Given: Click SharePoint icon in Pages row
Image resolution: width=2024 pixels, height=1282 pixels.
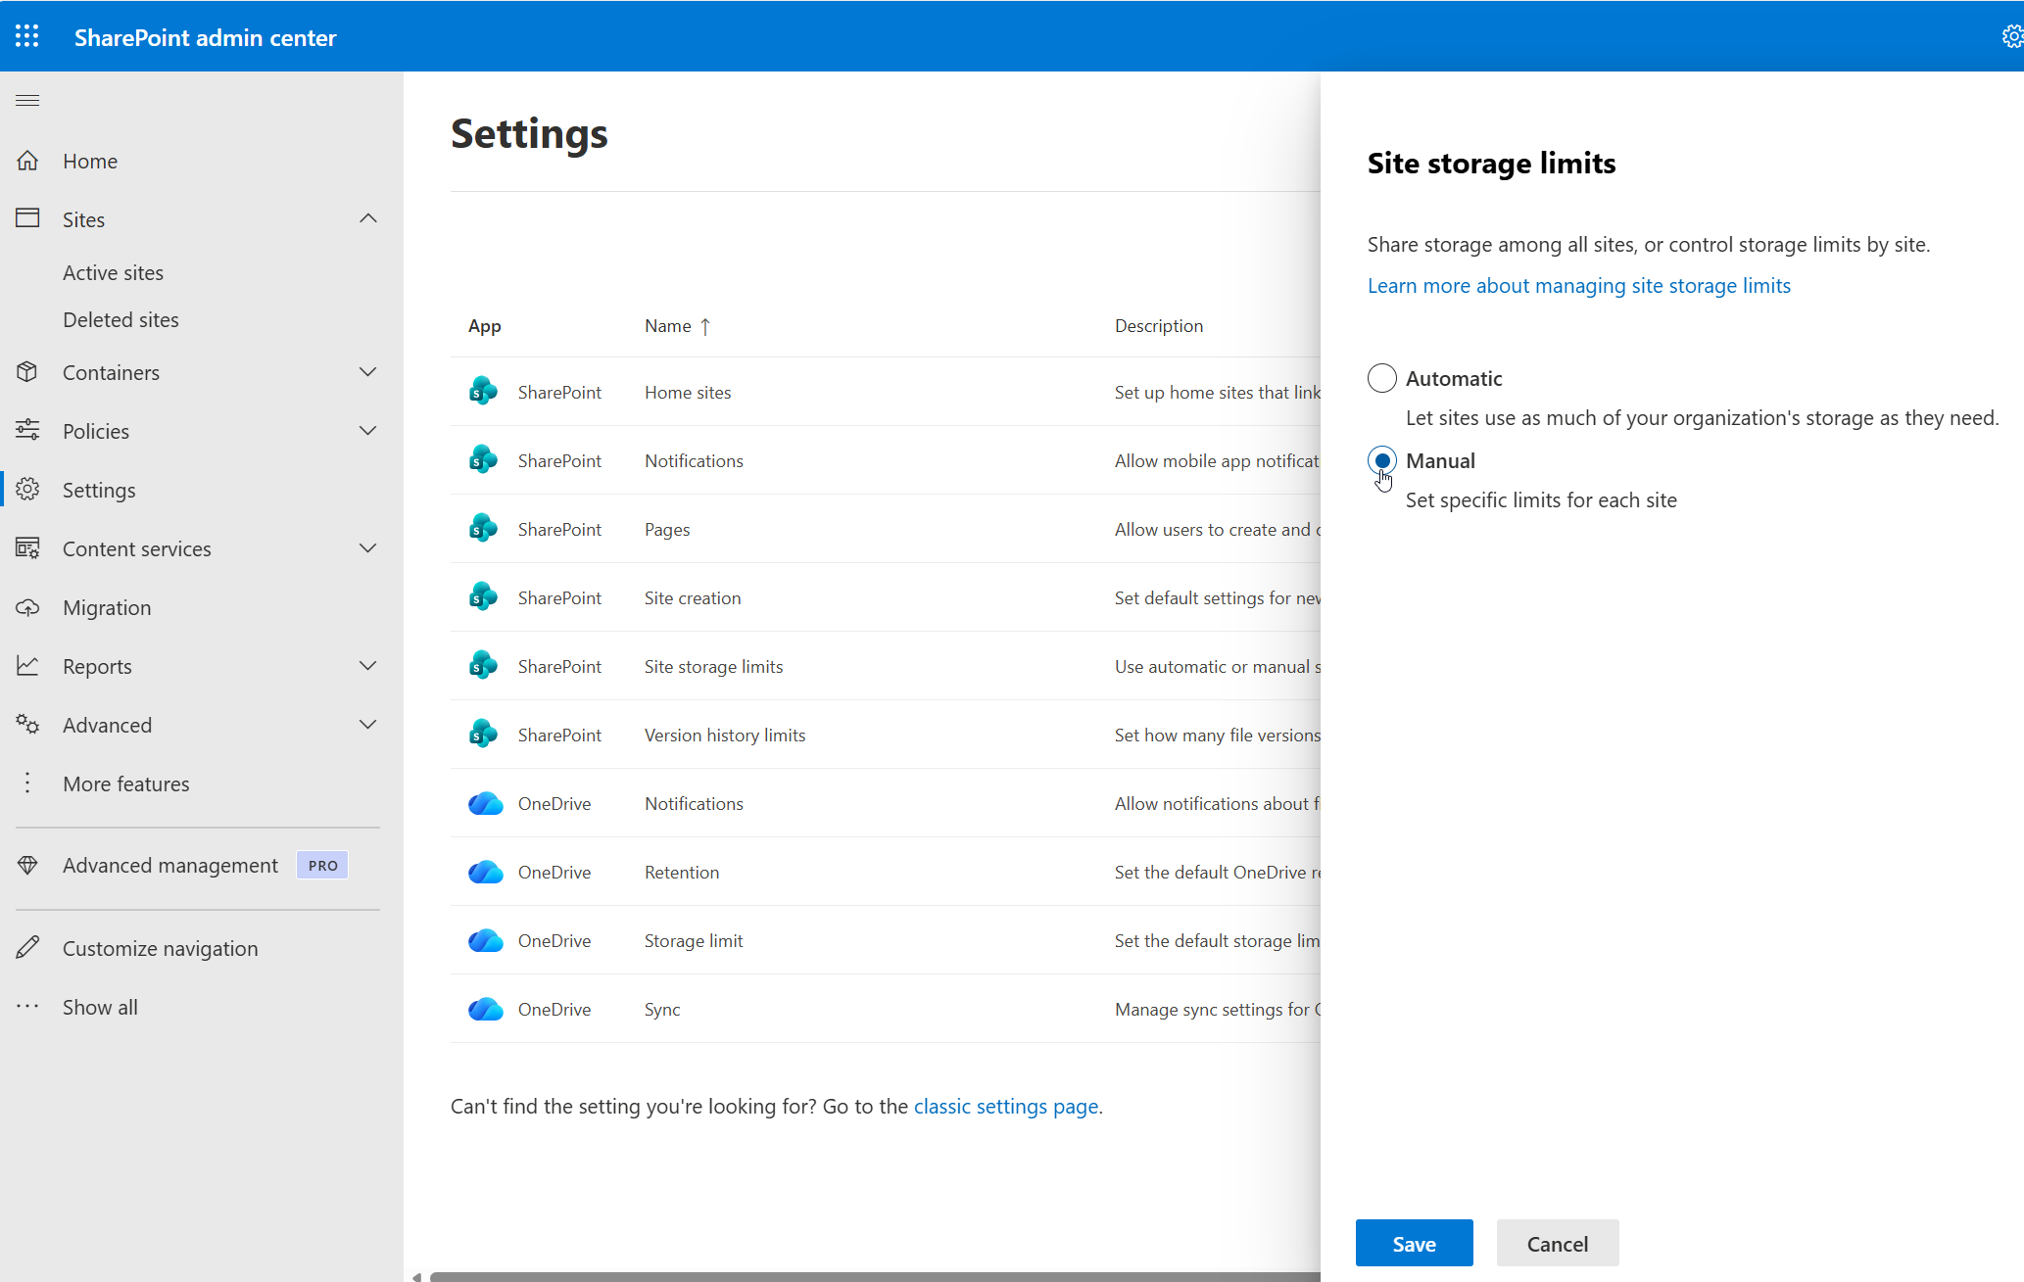Looking at the screenshot, I should [x=483, y=529].
